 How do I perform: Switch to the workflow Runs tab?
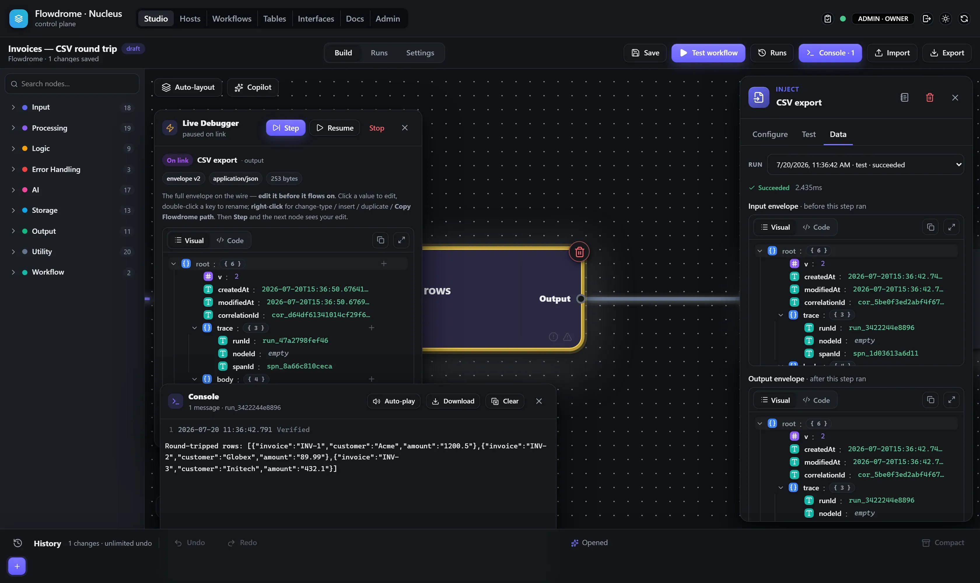click(x=379, y=53)
